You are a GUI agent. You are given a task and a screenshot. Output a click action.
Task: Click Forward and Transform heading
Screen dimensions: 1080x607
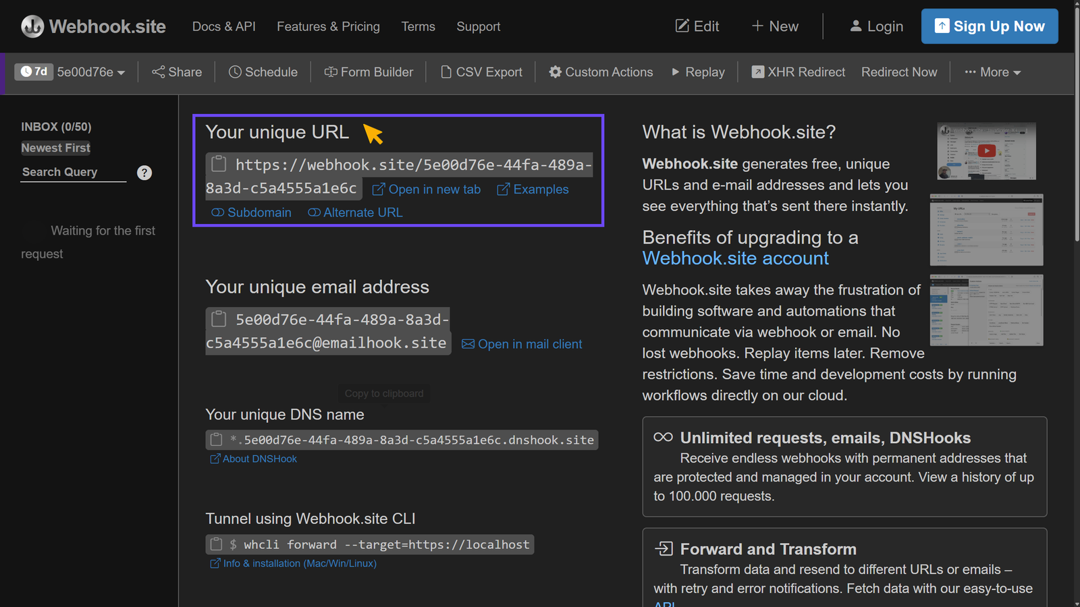coord(768,549)
